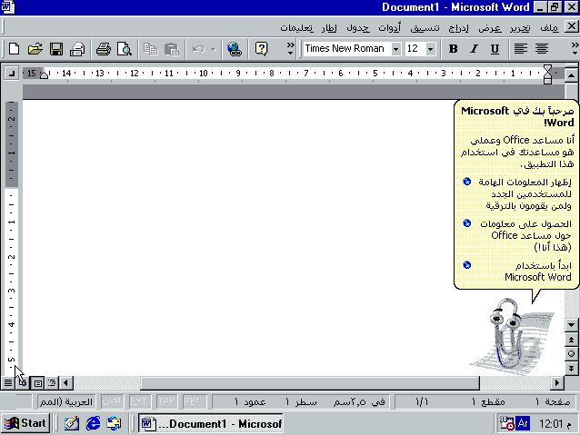Click the right indent marker on ruler
This screenshot has width=580, height=435.
click(x=547, y=74)
